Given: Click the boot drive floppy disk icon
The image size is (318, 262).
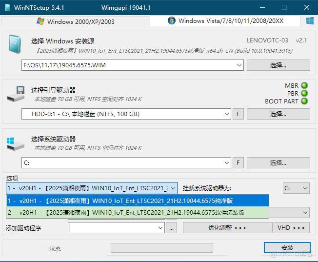Looking at the screenshot, I should [16, 94].
